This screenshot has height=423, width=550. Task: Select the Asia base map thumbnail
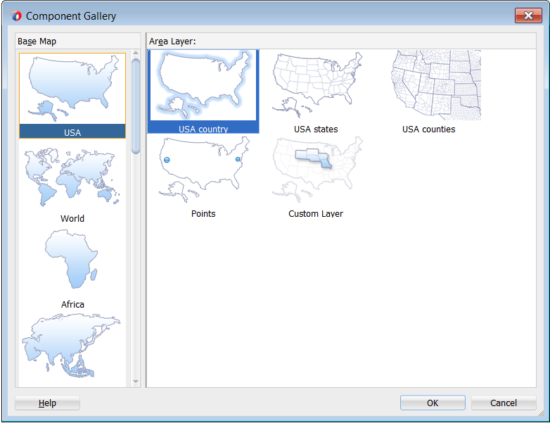[72, 347]
